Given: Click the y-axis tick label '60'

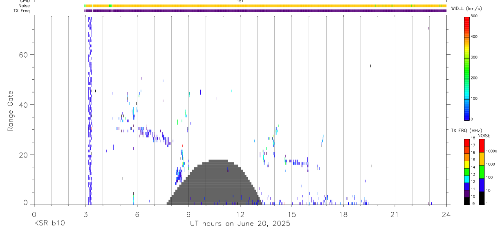Looking at the screenshot, I should point(23,55).
